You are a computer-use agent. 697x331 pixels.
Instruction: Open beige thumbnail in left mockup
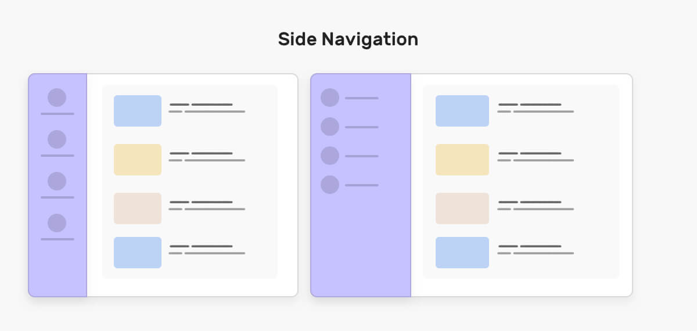click(138, 208)
